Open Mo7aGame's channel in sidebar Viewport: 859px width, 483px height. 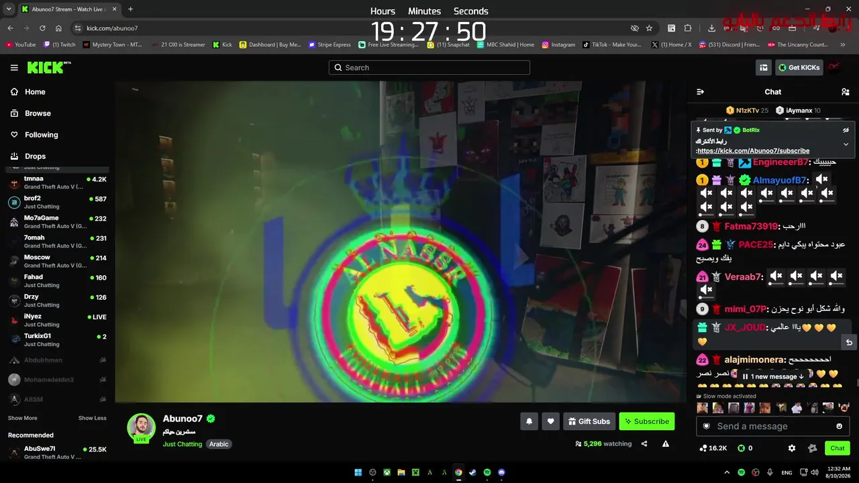coord(58,222)
